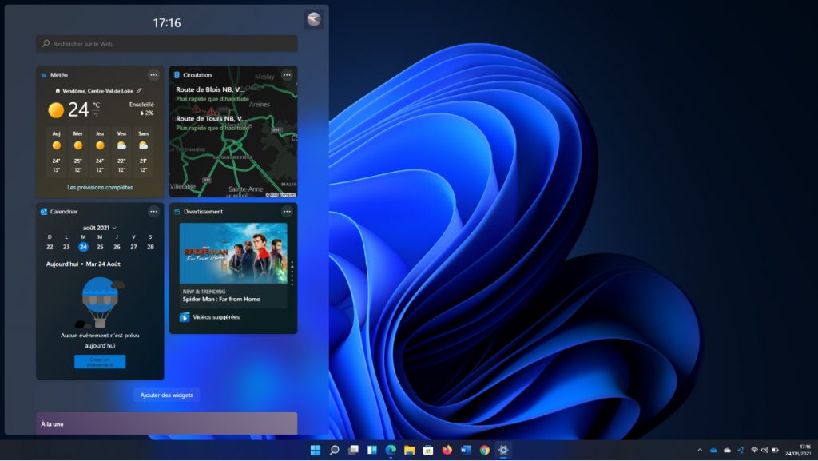Click the Rechercher sur le Web field

166,43
